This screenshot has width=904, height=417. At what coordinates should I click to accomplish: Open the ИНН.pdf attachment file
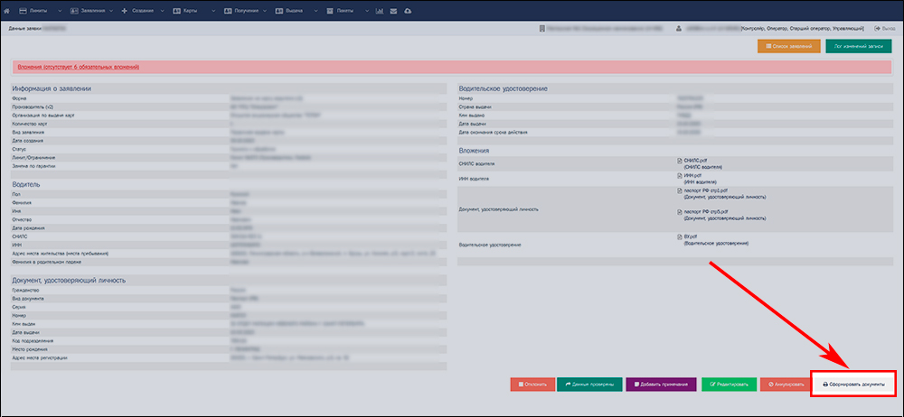click(692, 175)
